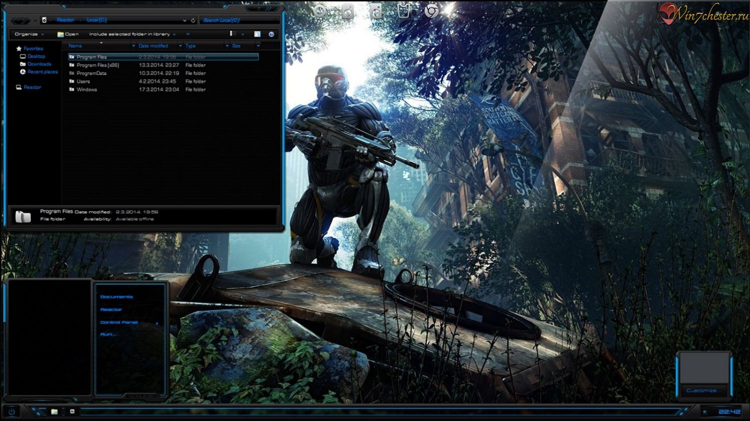750x421 pixels.
Task: Navigate to Desktop in navigation pane
Action: [36, 56]
